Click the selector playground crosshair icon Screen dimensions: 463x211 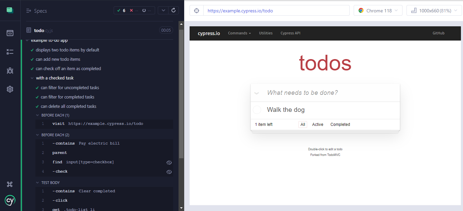click(197, 11)
